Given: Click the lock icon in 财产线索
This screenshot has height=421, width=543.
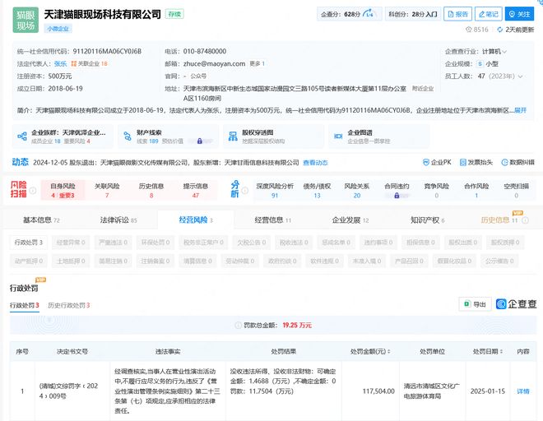Looking at the screenshot, I should (x=199, y=141).
